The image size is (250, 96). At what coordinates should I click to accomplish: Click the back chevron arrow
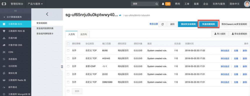[x=47, y=14]
